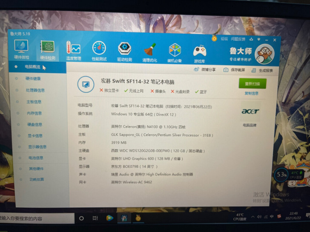Click 无线上网 status indicator
Image resolution: width=310 pixels, height=232 pixels.
[x=134, y=91]
